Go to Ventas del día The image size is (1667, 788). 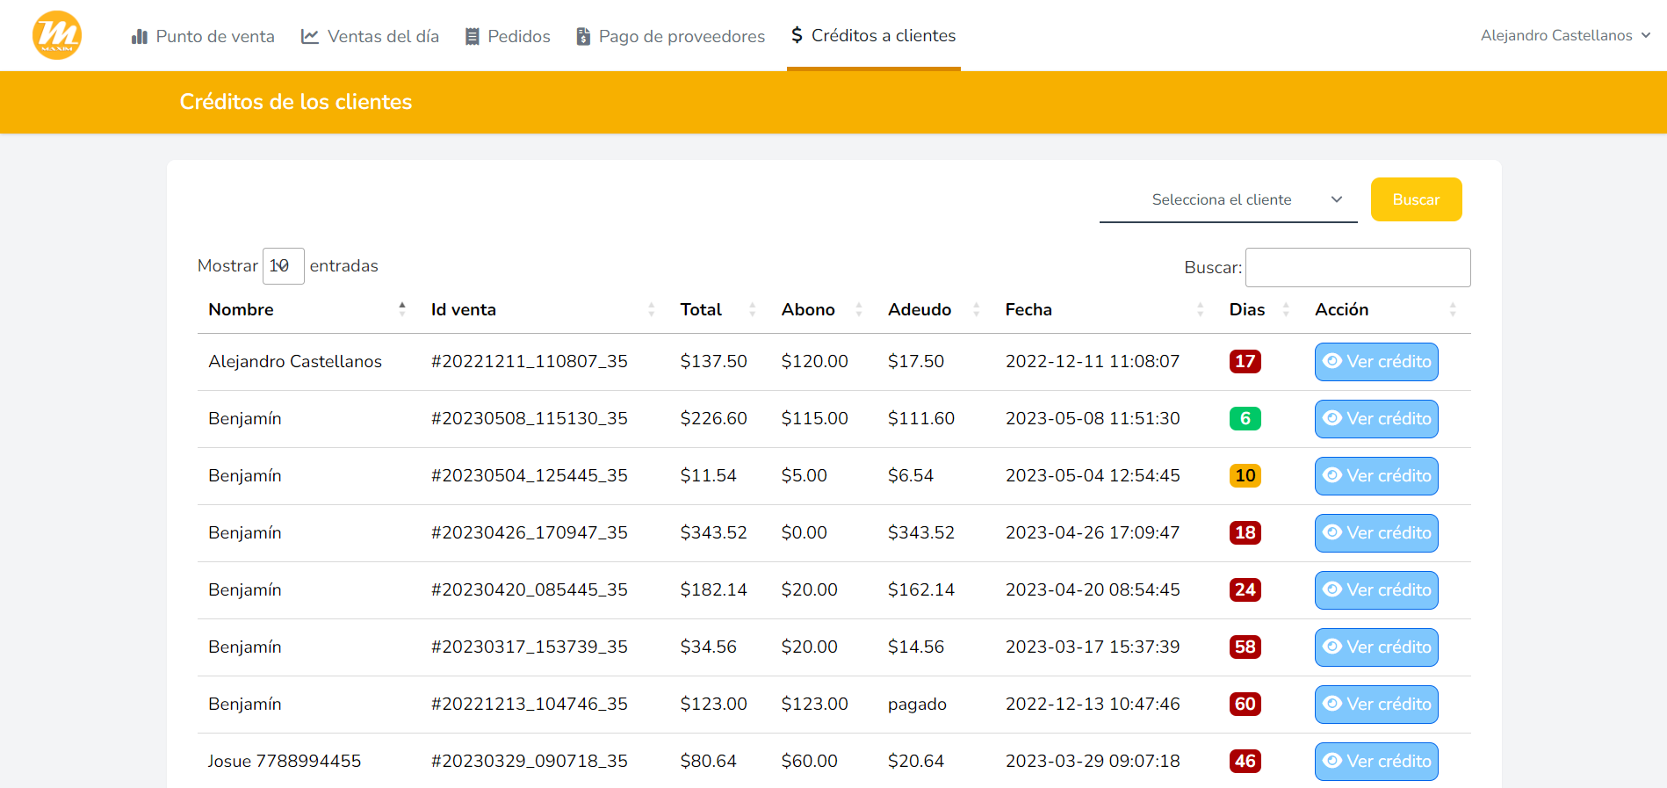click(x=370, y=36)
